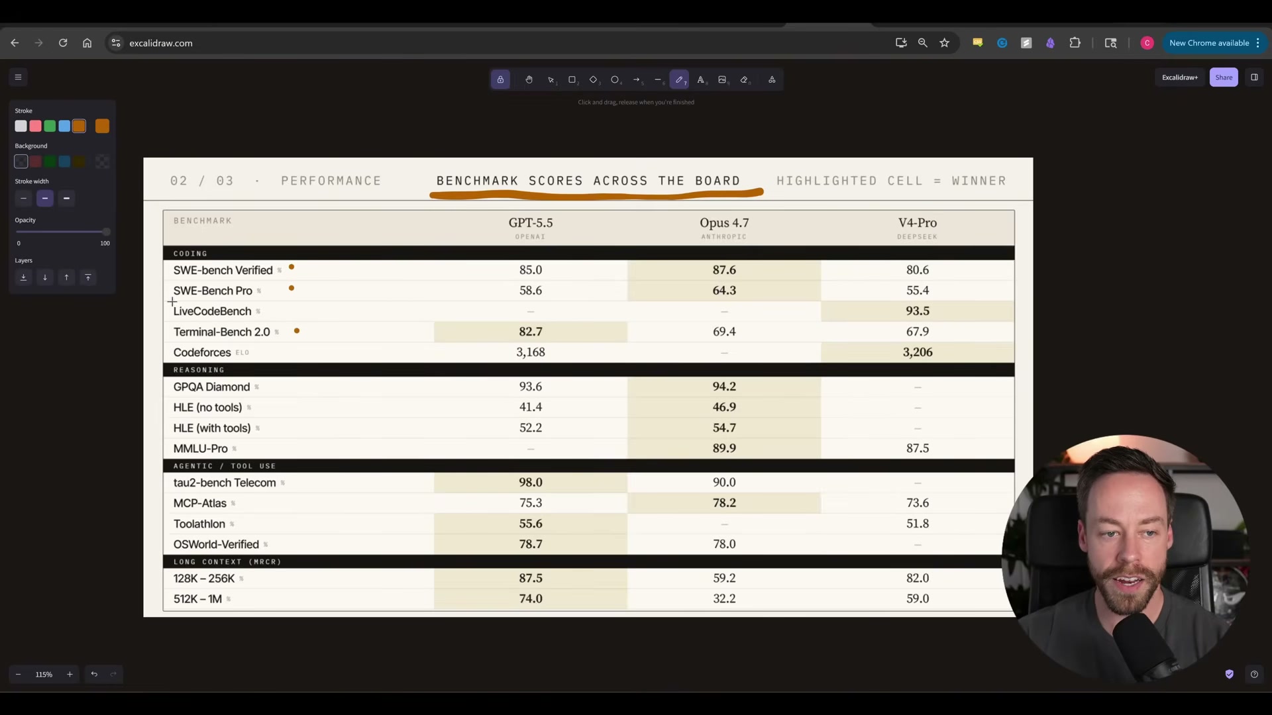Image resolution: width=1272 pixels, height=715 pixels.
Task: Click the Undo arrow near zoom controls
Action: click(x=93, y=674)
